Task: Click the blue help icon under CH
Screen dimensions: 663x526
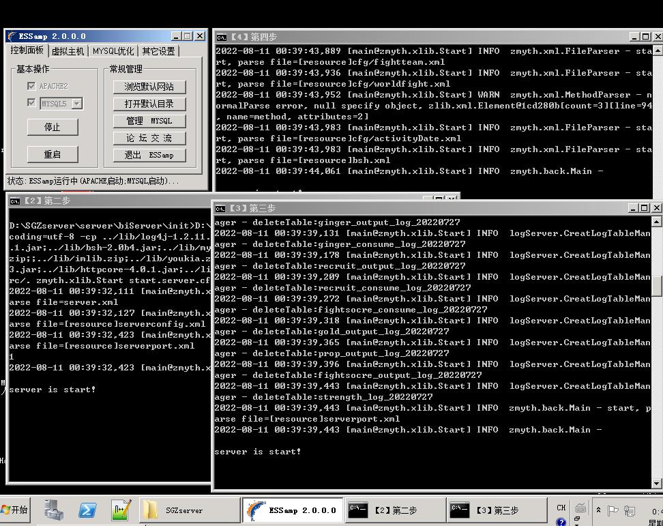Action: point(561,522)
